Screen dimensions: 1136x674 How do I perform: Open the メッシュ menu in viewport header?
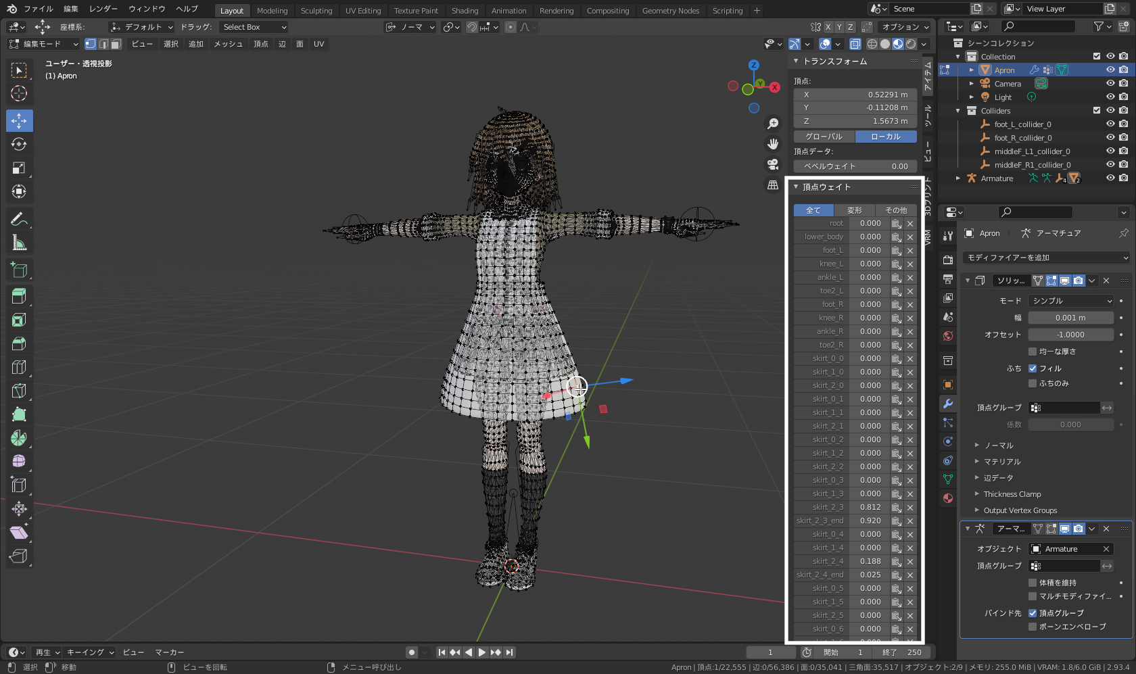tap(228, 44)
